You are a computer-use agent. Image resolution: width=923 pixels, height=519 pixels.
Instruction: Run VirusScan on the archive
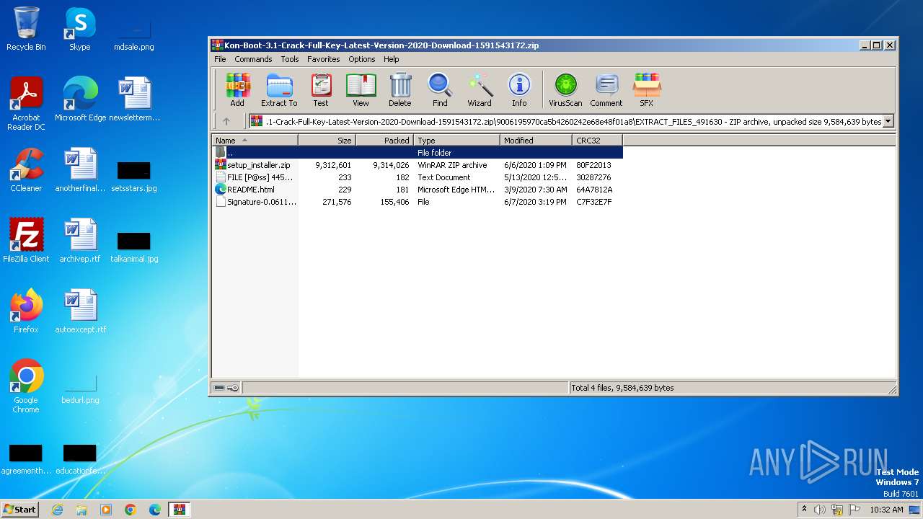pyautogui.click(x=565, y=90)
